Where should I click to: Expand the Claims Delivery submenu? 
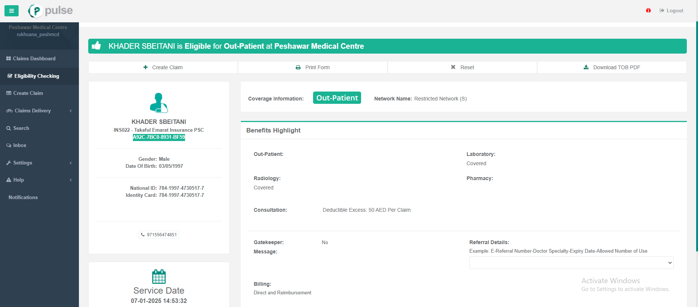click(39, 111)
